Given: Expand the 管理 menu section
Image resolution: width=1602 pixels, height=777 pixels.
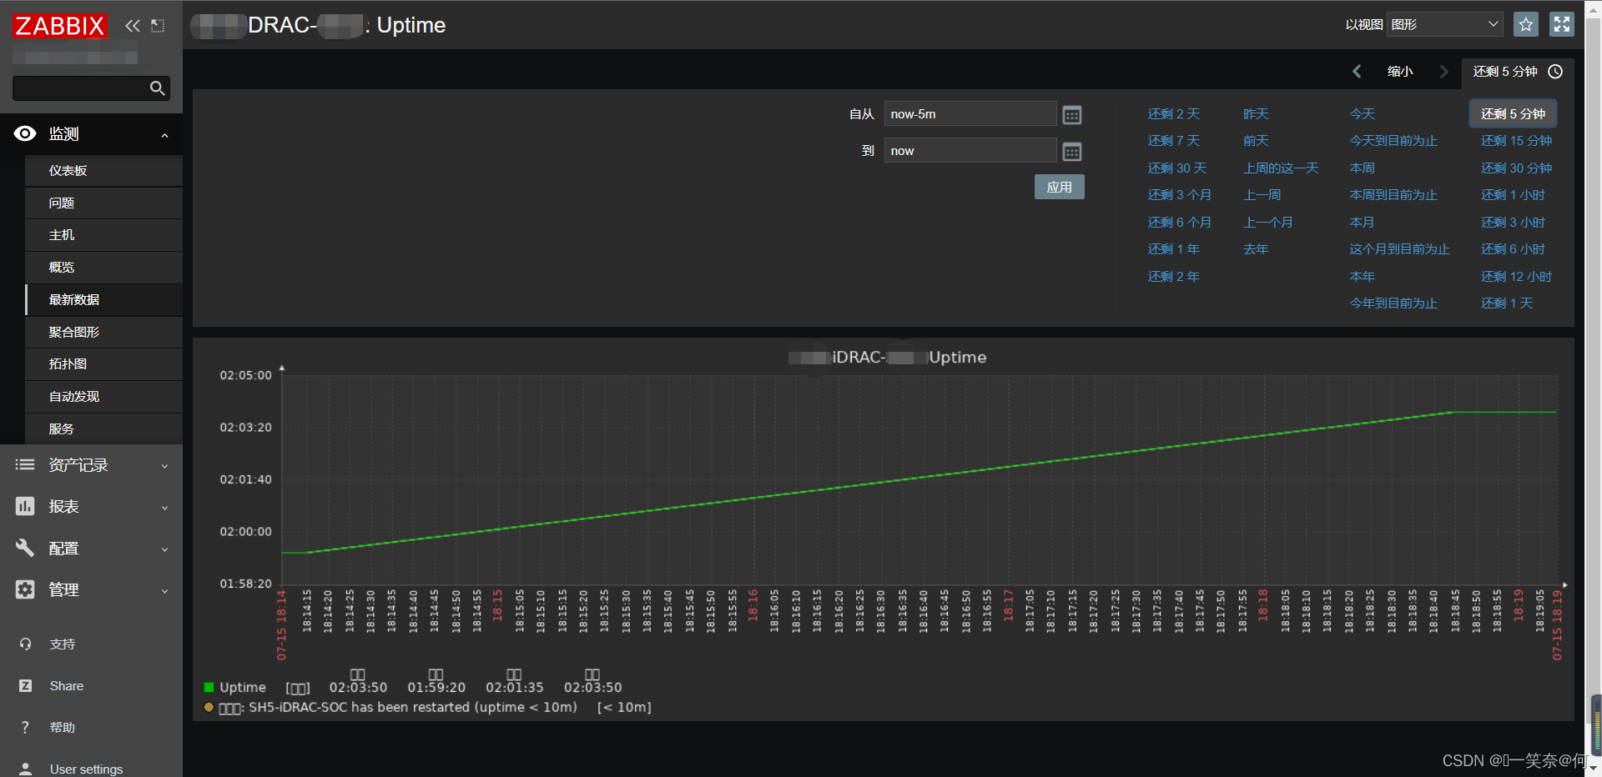Looking at the screenshot, I should tap(164, 591).
